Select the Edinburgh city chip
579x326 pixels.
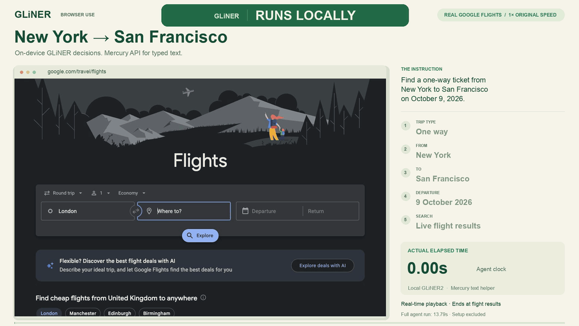(119, 313)
